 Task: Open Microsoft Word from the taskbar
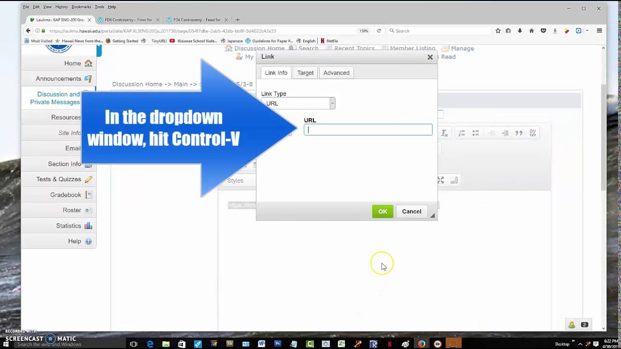pyautogui.click(x=261, y=344)
